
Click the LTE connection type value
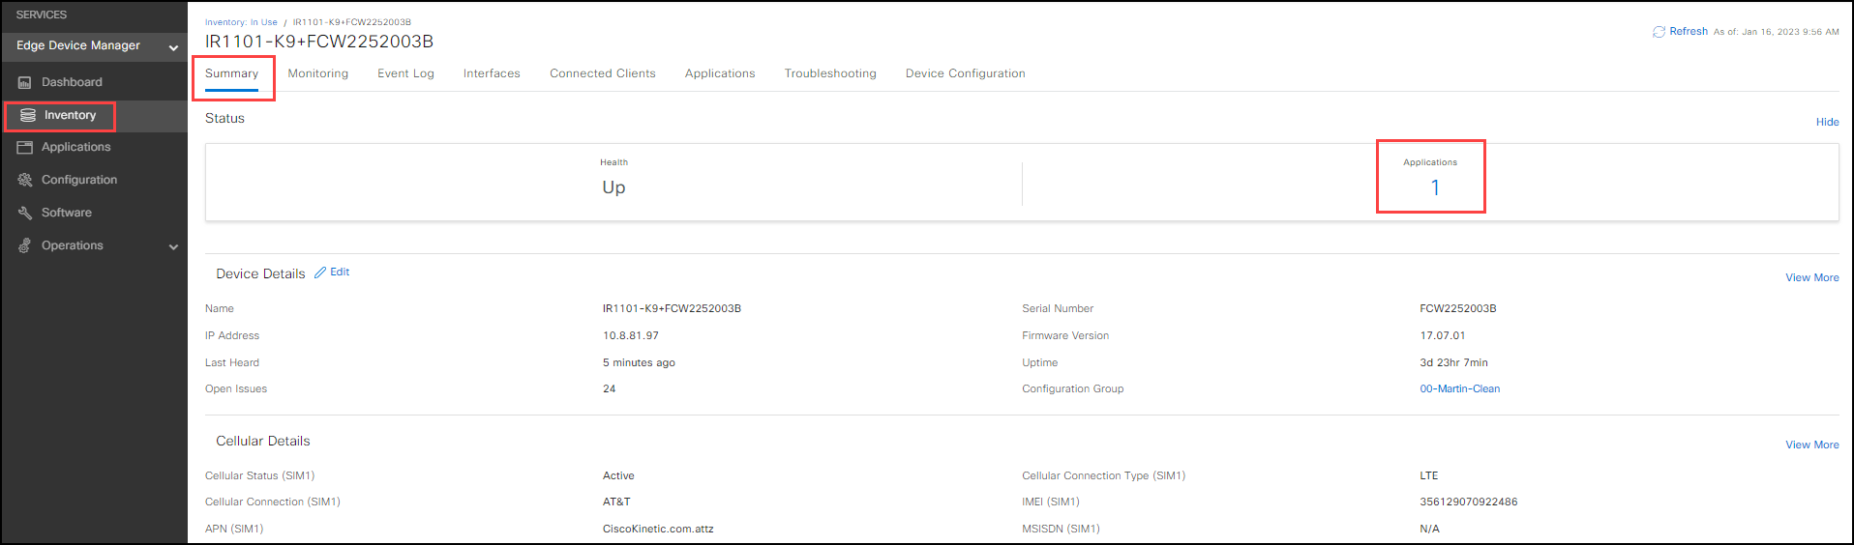(1428, 476)
